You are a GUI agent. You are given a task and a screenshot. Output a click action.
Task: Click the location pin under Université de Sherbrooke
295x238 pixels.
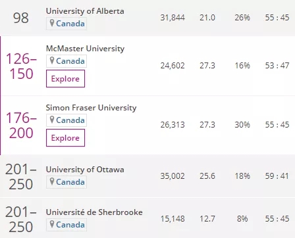click(x=52, y=224)
